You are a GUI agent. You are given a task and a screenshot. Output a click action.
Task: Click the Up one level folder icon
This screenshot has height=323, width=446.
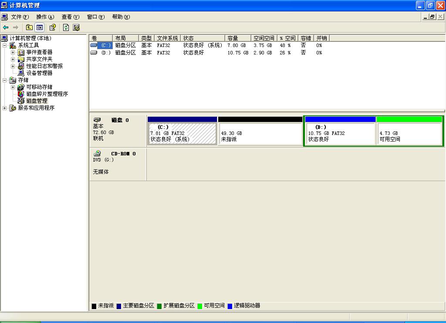29,27
